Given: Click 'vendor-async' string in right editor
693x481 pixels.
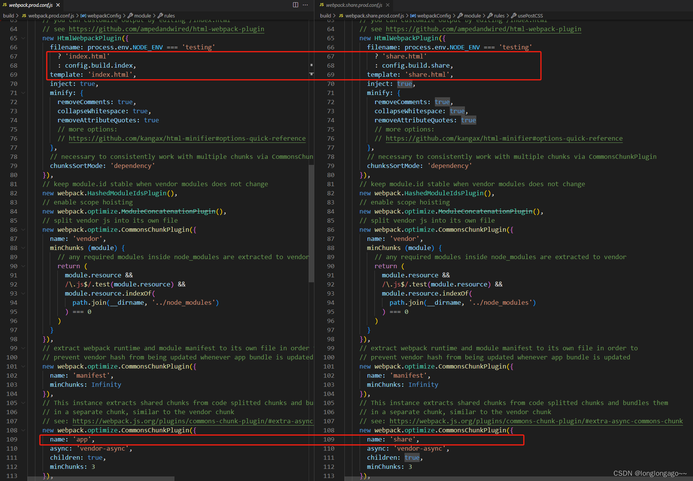Looking at the screenshot, I should click(x=420, y=449).
